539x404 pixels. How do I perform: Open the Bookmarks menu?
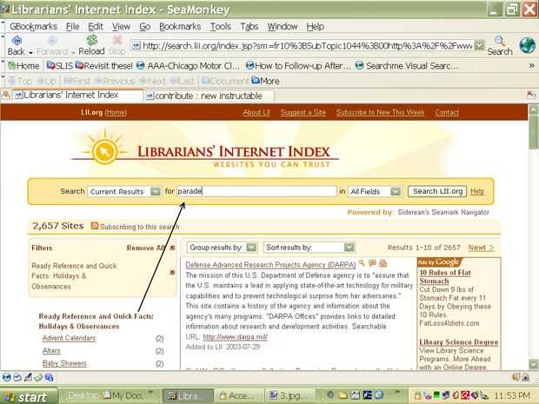[x=180, y=26]
